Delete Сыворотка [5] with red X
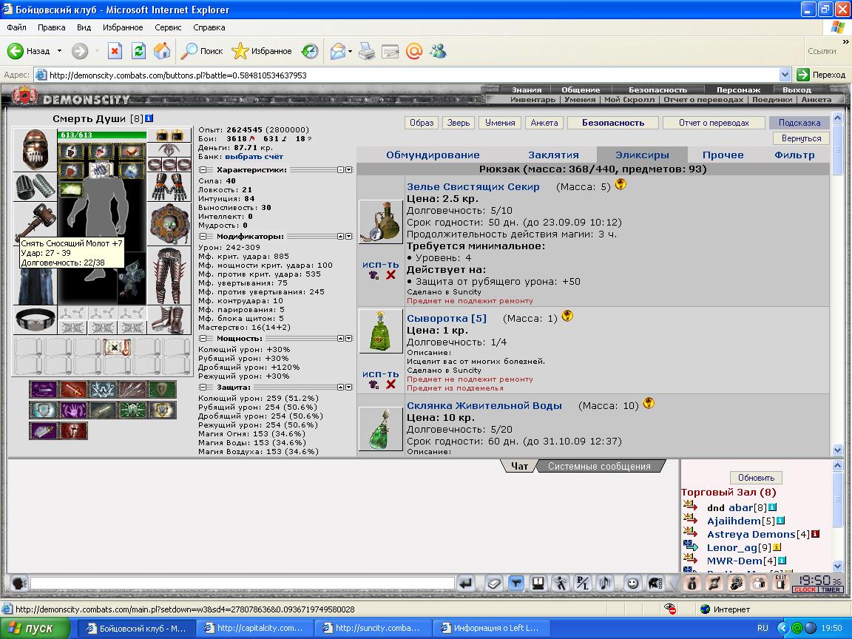 (390, 384)
